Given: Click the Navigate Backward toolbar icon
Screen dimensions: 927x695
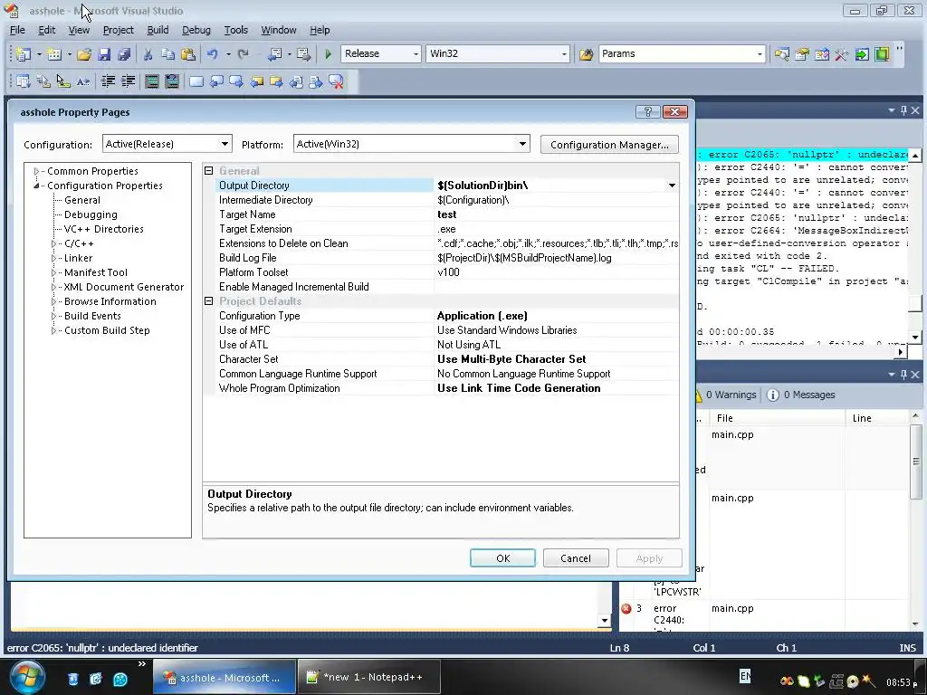Looking at the screenshot, I should [x=275, y=54].
